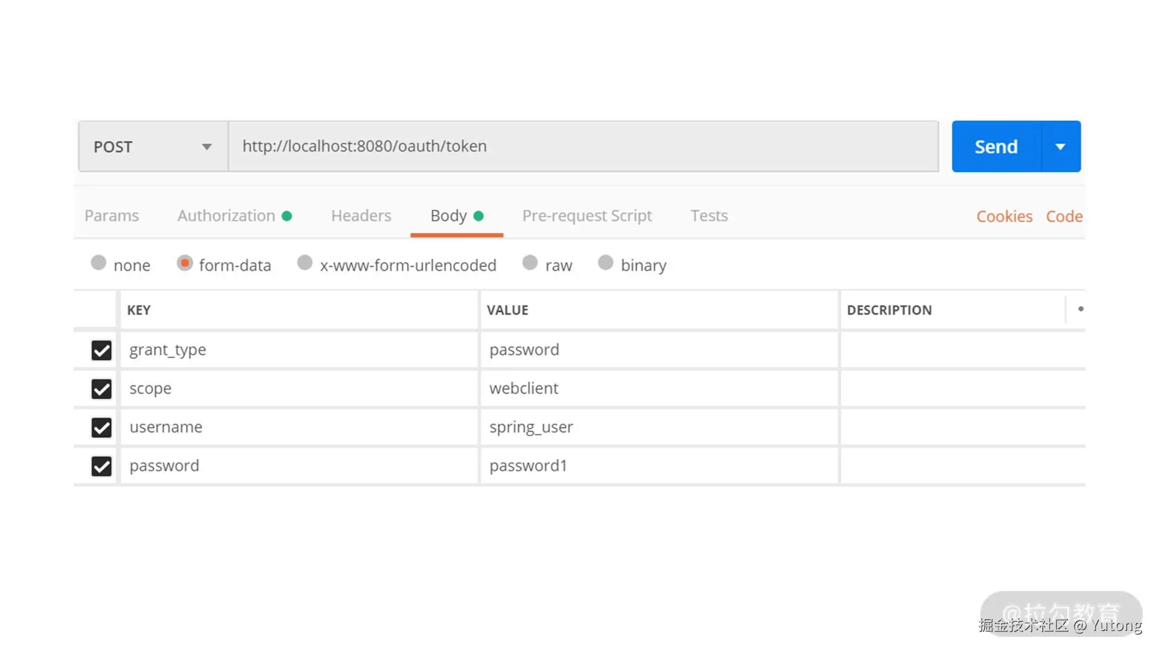
Task: Click the request URL field
Action: click(583, 147)
